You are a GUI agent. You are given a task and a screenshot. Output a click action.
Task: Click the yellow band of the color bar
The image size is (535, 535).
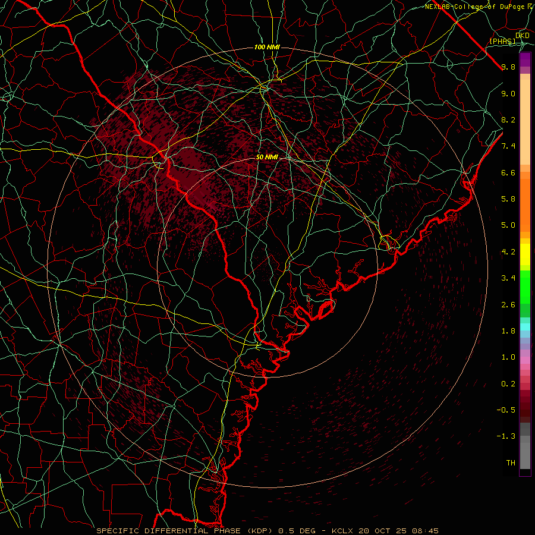525,254
